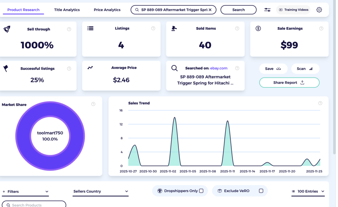Viewport: 338px width, 207px height.
Task: Click the magnifier icon on the Searched on card
Action: tap(175, 68)
